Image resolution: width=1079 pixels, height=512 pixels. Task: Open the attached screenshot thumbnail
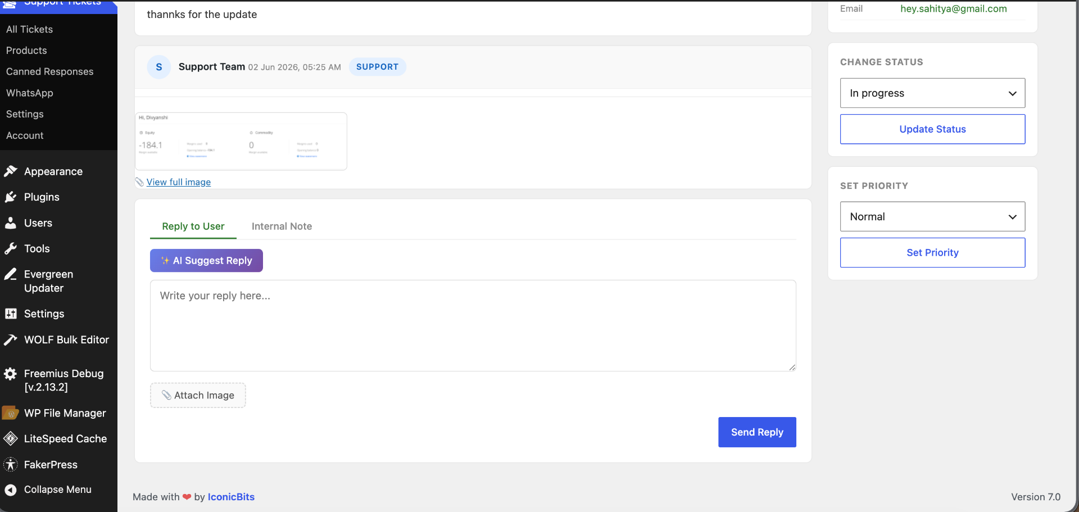point(241,142)
